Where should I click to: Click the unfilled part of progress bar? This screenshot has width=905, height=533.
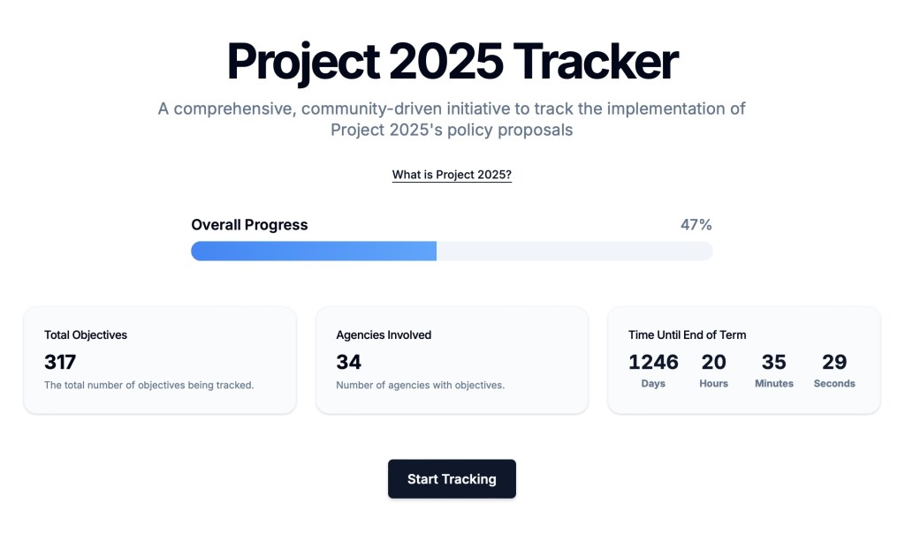[x=574, y=251]
